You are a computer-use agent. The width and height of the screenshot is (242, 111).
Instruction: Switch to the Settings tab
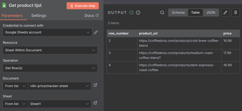(39, 15)
